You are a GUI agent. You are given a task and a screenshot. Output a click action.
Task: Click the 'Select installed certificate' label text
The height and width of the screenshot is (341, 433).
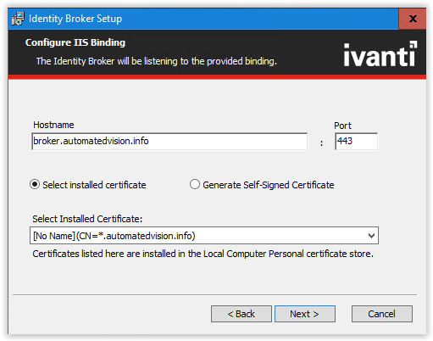click(94, 185)
